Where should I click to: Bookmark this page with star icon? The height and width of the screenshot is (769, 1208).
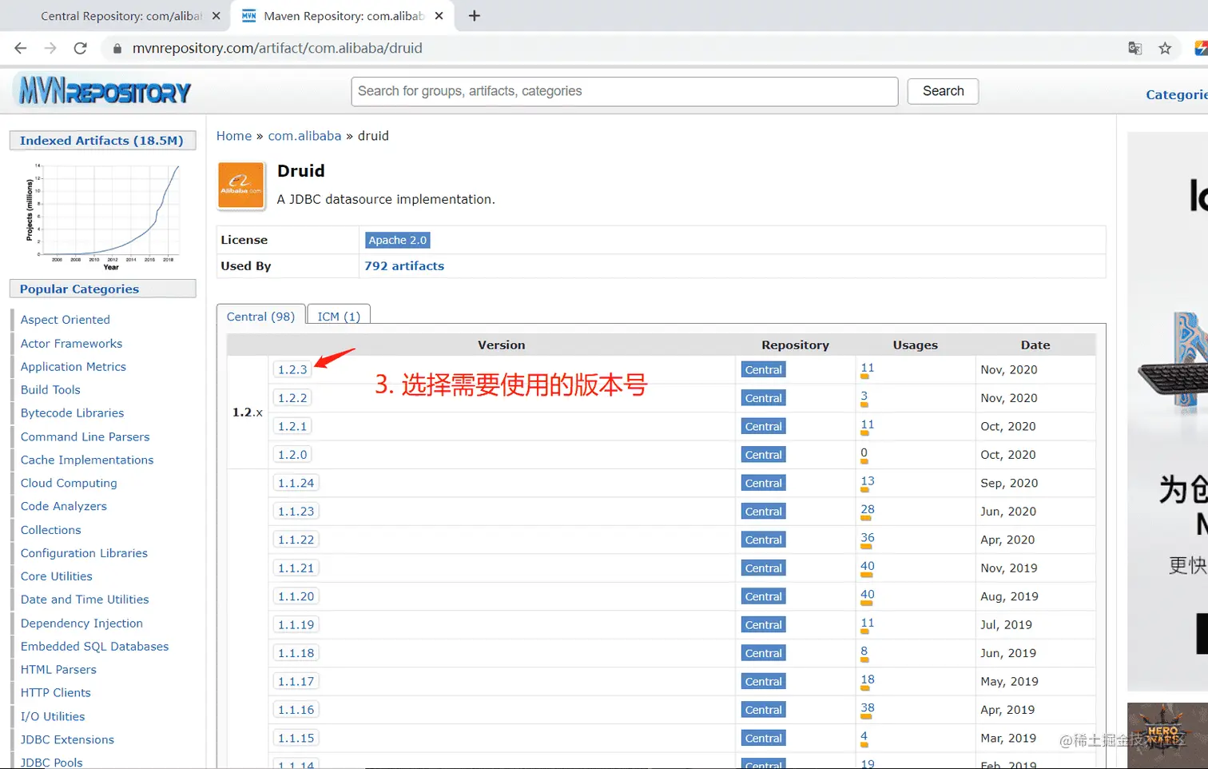point(1165,48)
